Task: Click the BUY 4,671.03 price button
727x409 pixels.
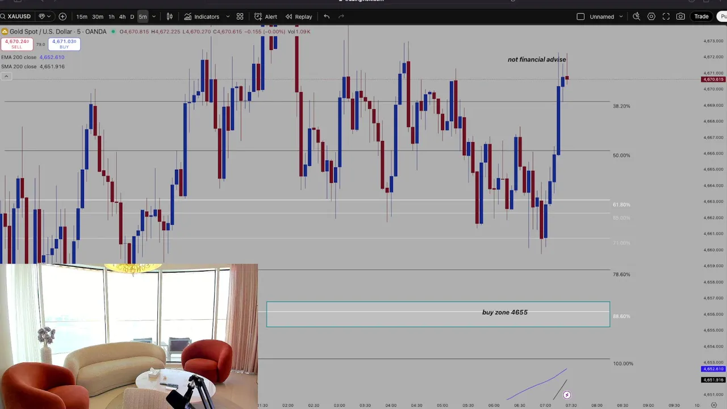Action: [x=64, y=44]
